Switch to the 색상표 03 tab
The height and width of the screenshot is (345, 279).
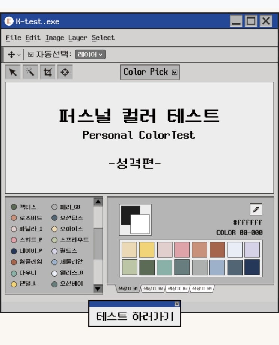[x=178, y=289]
